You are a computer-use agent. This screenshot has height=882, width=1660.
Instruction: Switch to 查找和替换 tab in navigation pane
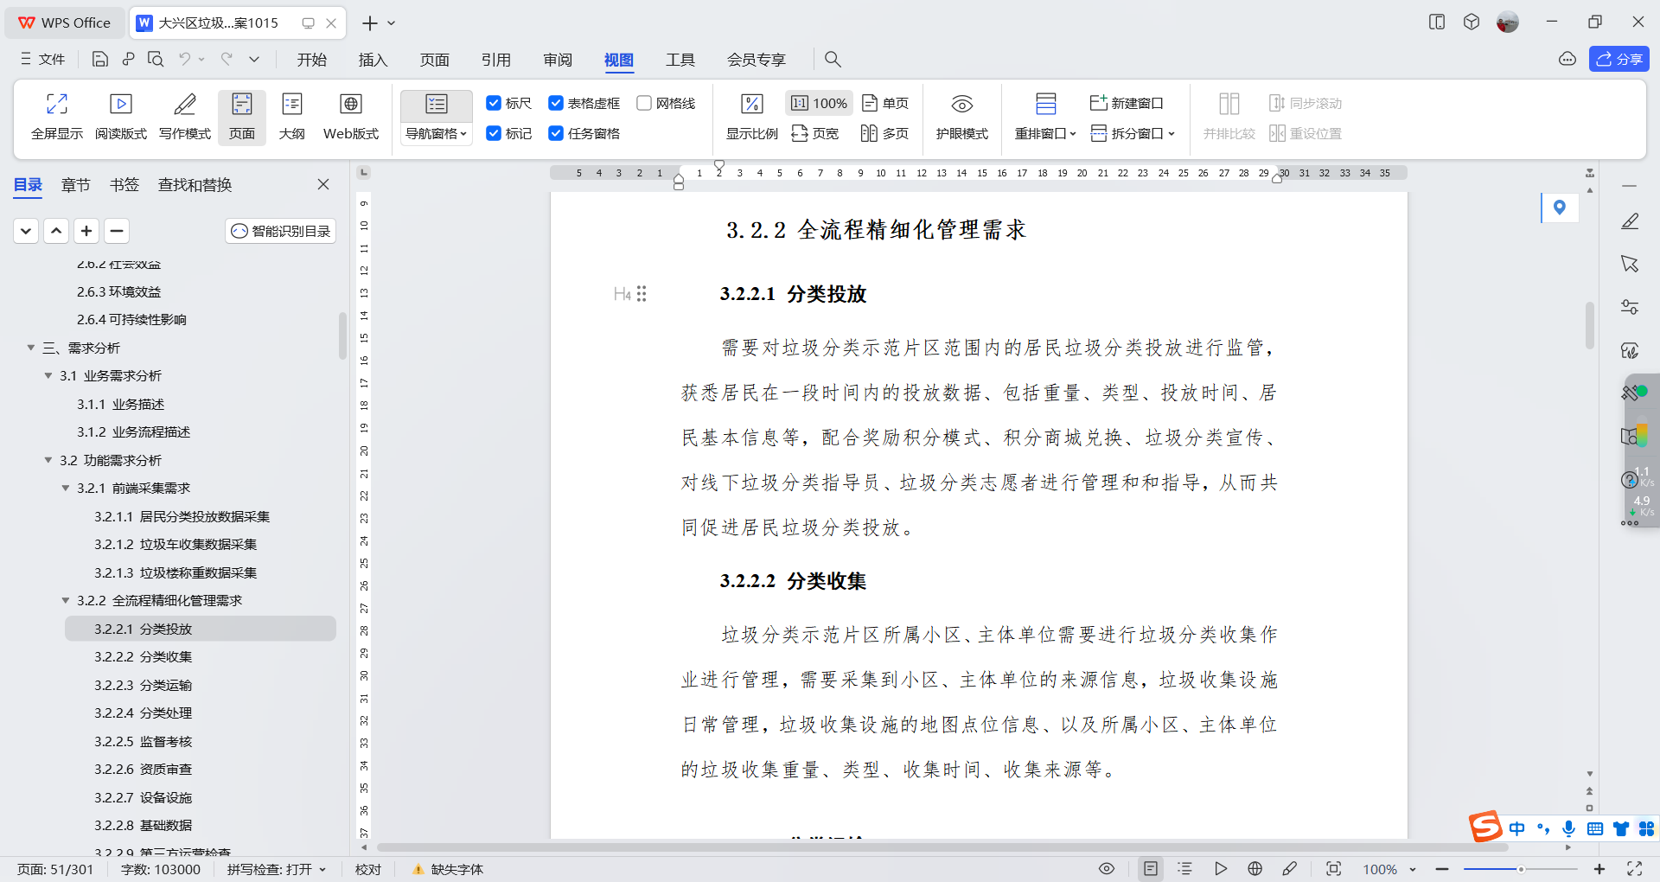point(195,184)
